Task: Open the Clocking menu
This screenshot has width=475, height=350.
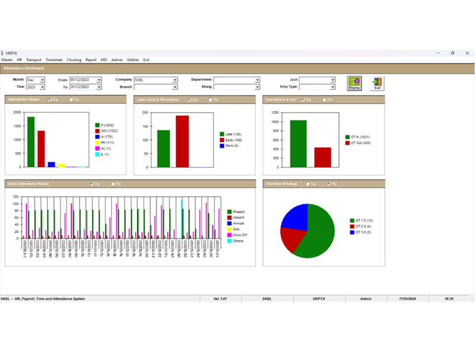Action: pos(74,60)
